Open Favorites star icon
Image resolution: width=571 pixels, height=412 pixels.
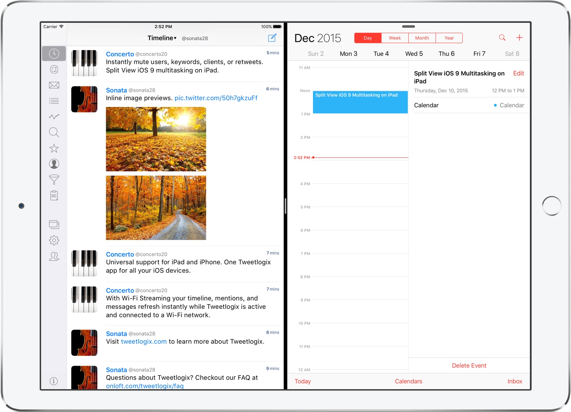click(54, 148)
